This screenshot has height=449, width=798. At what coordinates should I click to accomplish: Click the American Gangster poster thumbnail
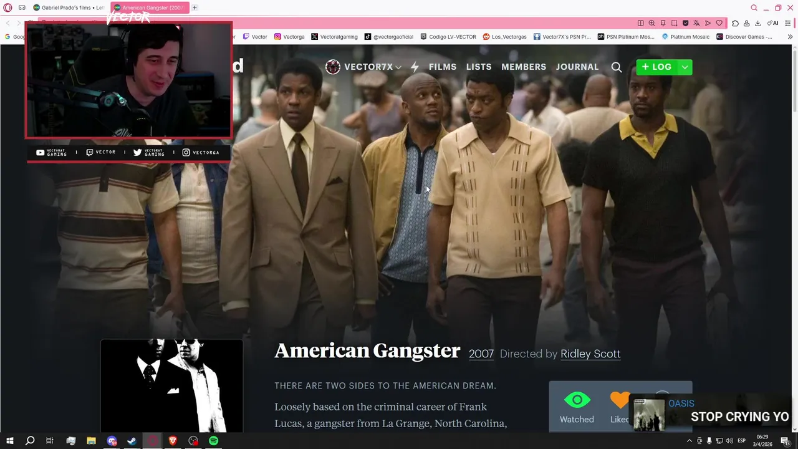(x=171, y=386)
